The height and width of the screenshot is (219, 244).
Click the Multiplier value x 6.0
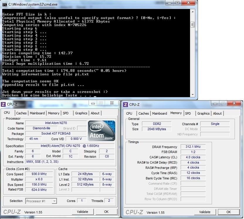[x=39, y=179]
